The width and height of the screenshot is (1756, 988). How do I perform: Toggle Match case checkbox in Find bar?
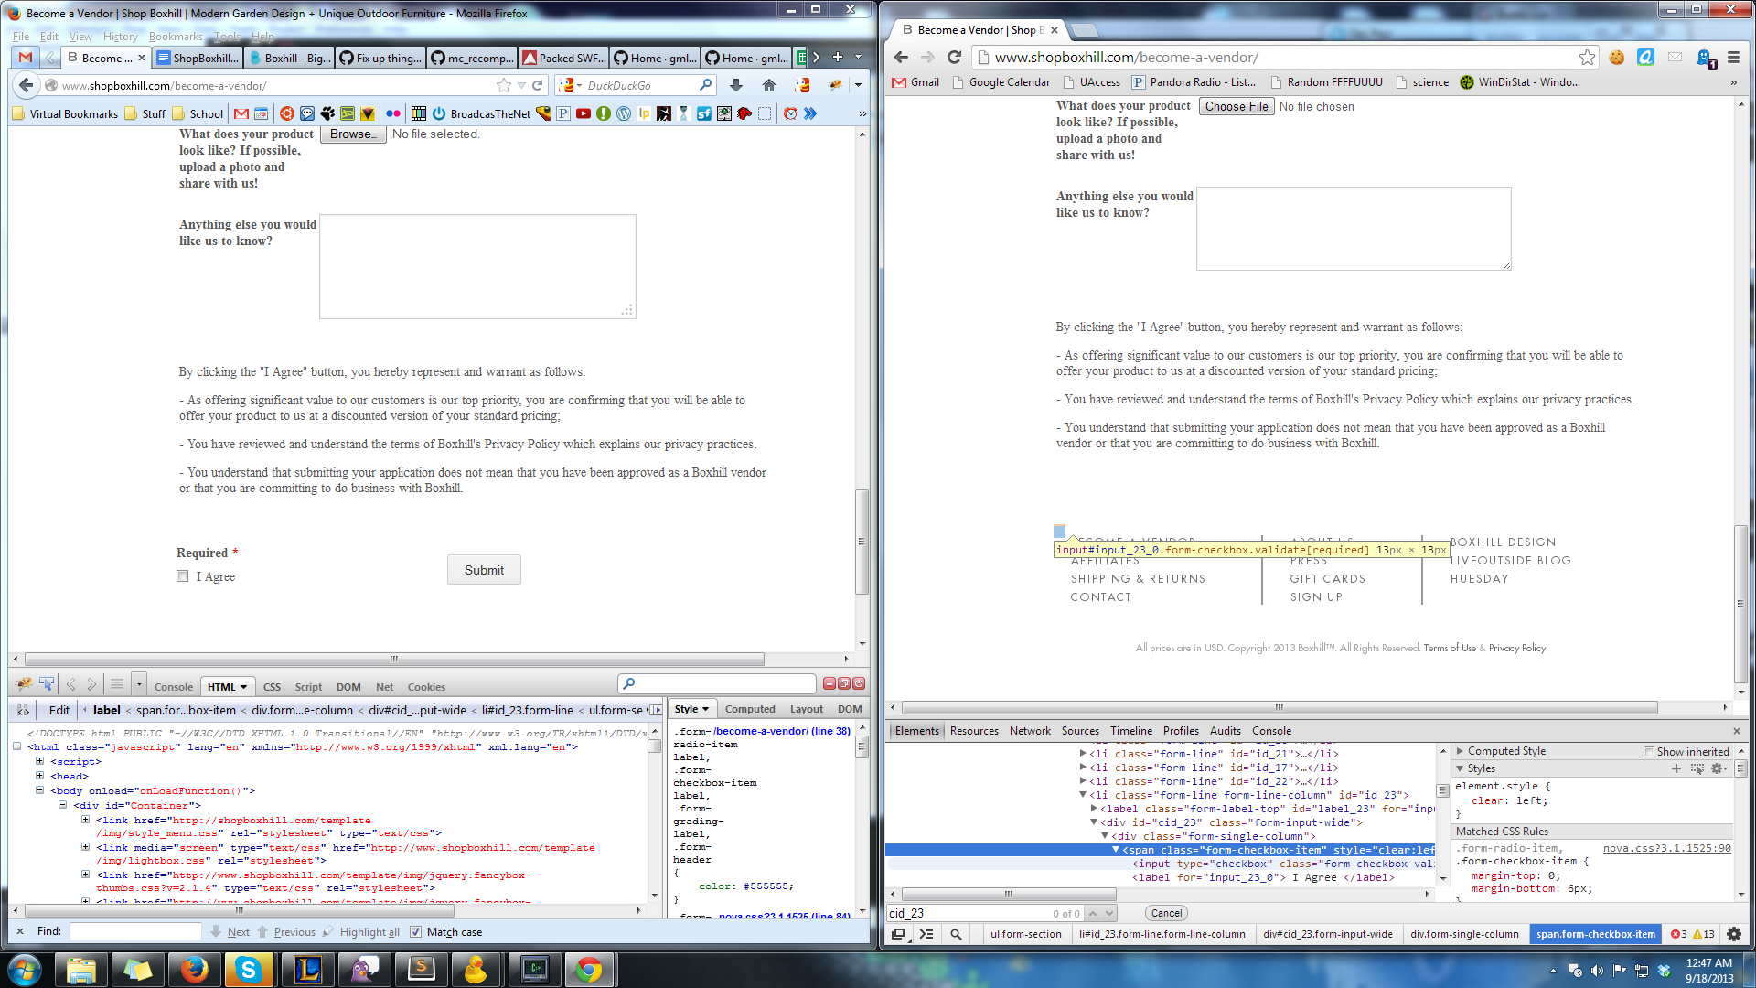(415, 931)
